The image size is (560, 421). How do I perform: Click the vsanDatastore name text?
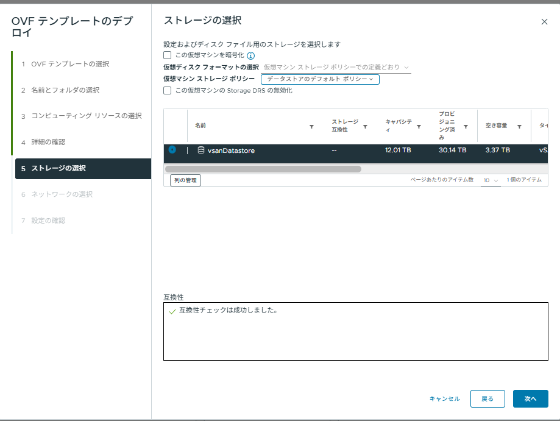[231, 150]
